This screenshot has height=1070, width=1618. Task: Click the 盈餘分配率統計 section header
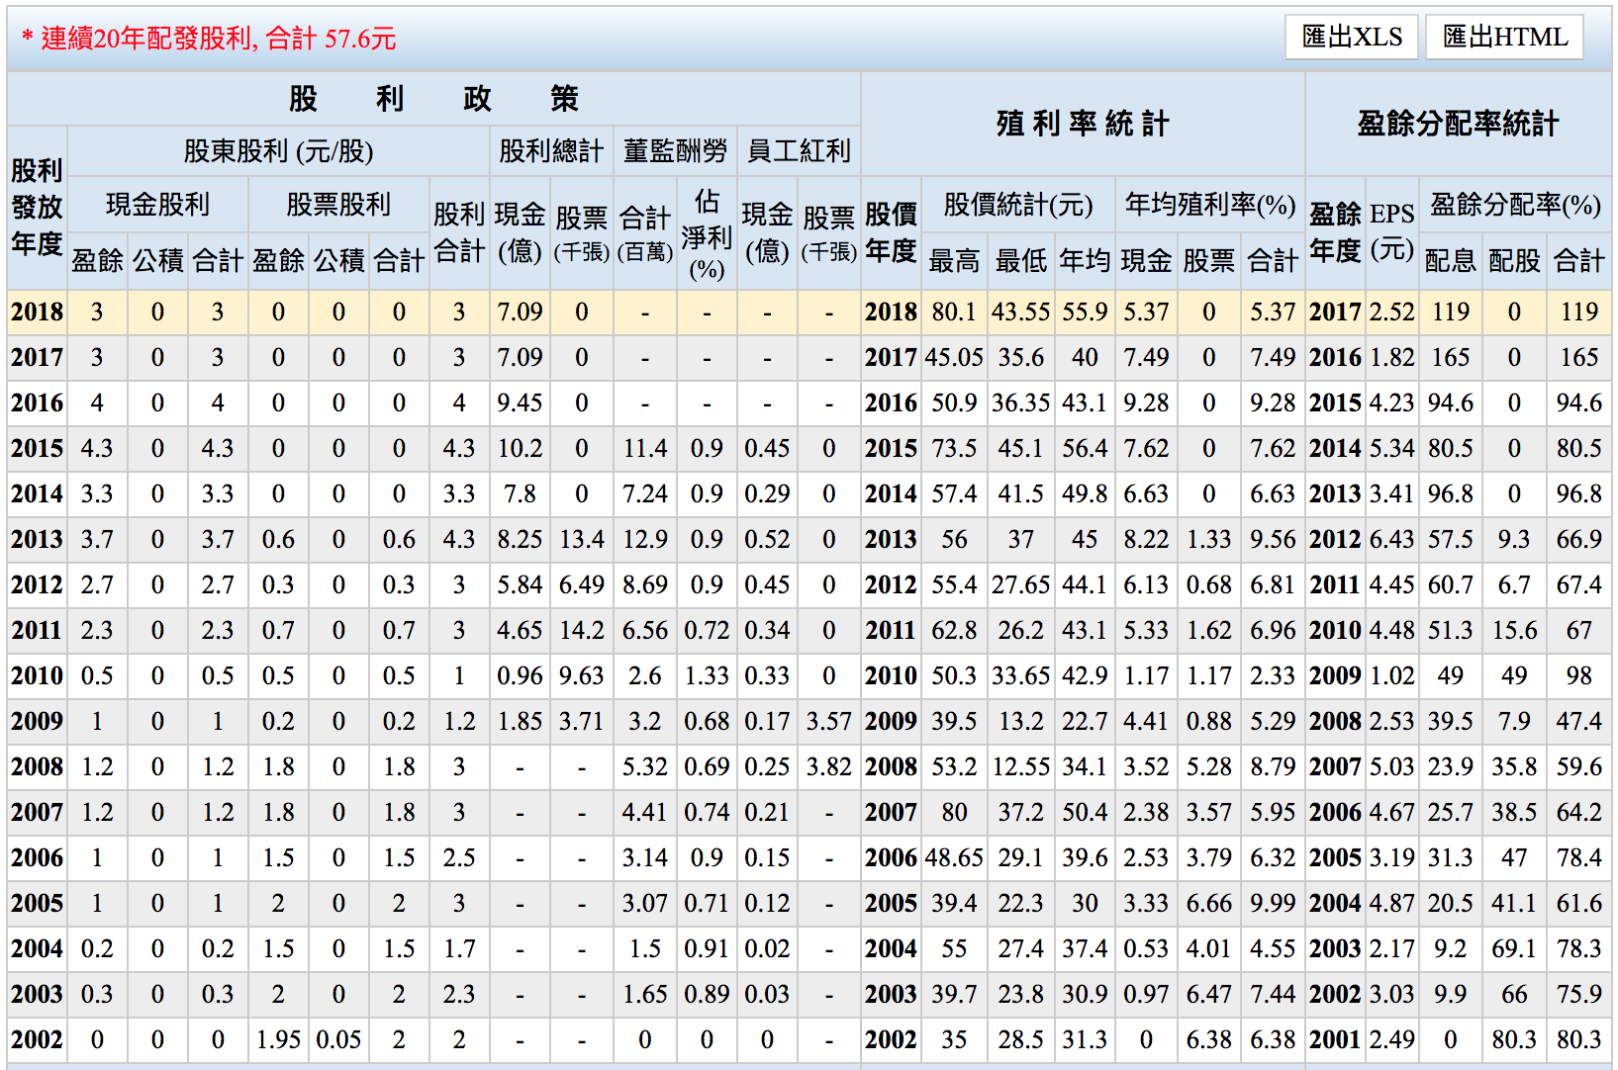[1458, 124]
